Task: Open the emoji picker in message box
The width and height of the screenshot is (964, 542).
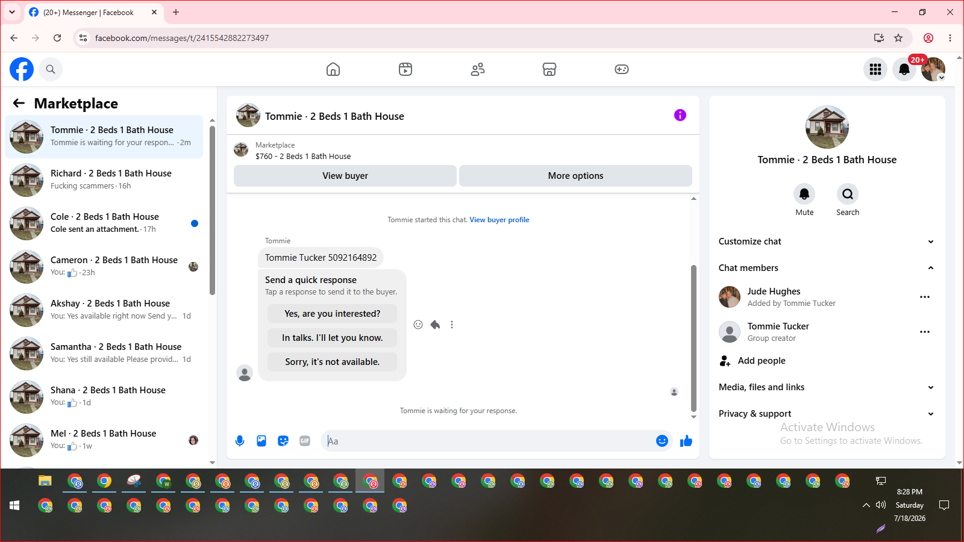Action: [662, 441]
